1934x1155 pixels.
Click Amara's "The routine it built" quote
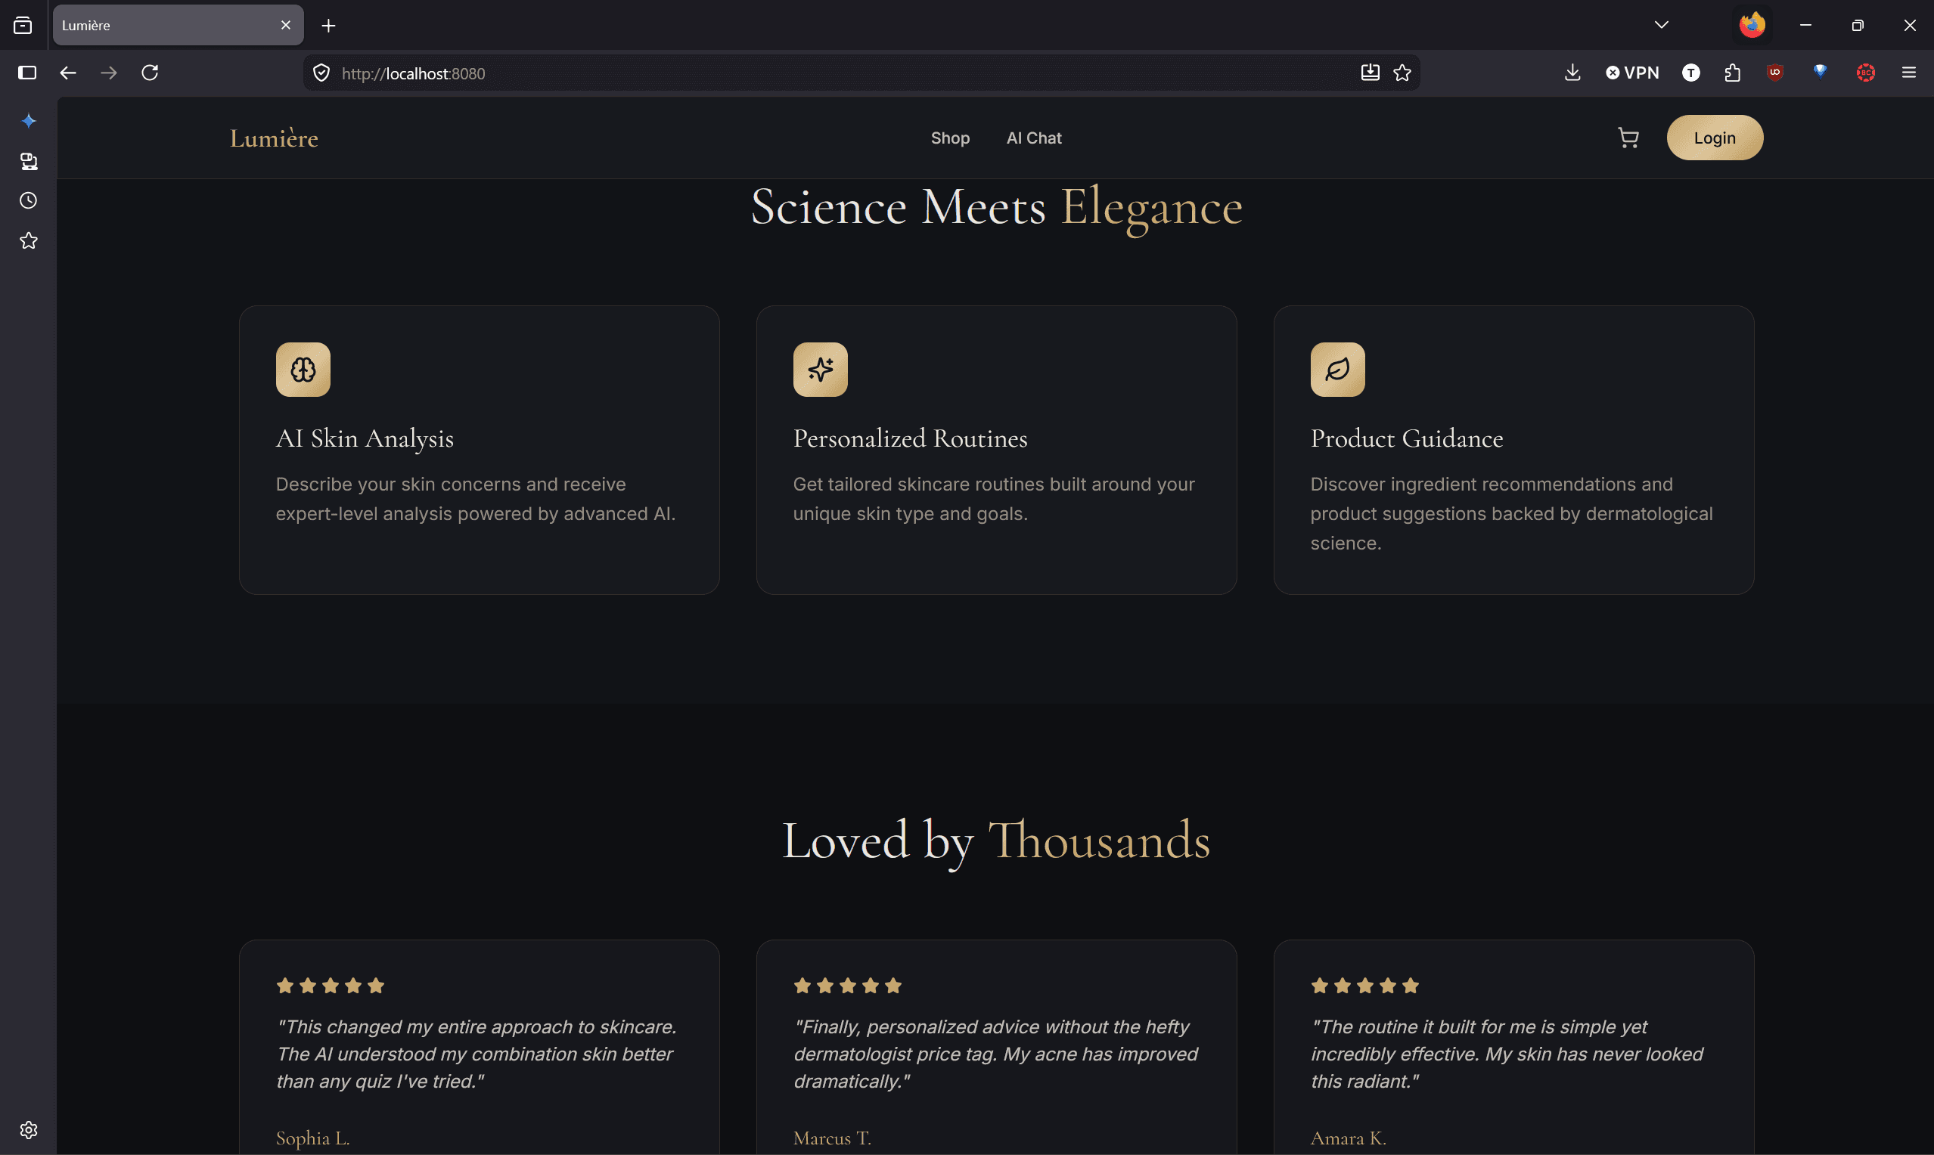[x=1507, y=1054]
